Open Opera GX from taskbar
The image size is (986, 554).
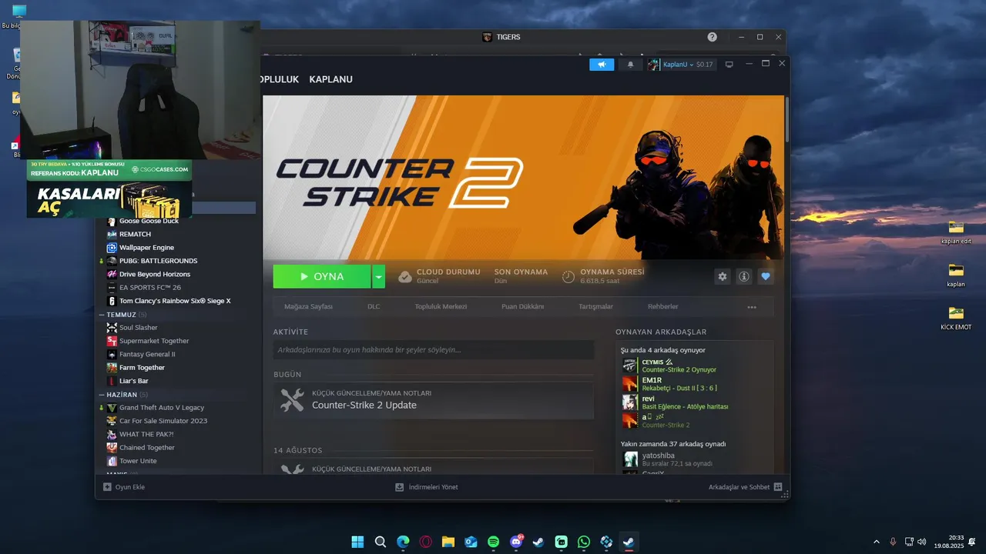(426, 542)
